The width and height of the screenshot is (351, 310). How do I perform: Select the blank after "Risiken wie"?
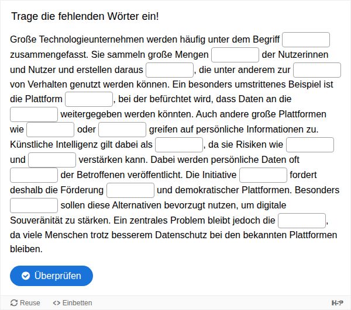(310, 145)
